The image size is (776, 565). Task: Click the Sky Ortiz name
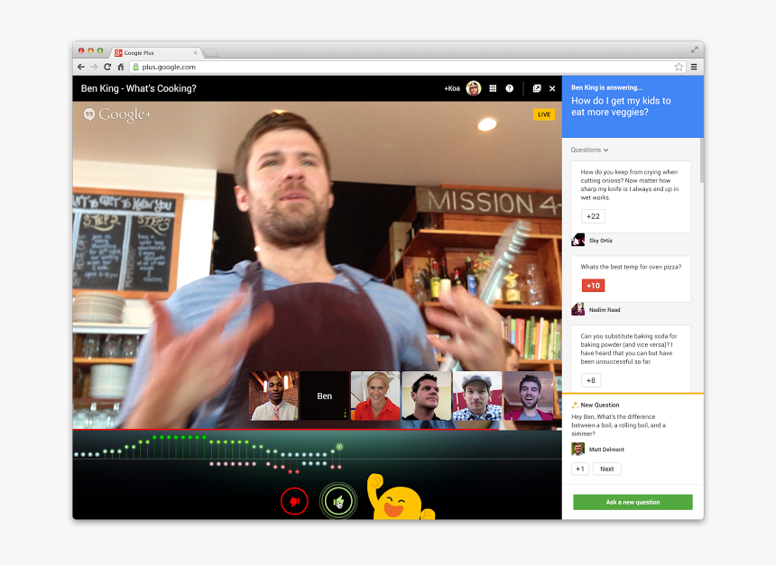click(601, 241)
